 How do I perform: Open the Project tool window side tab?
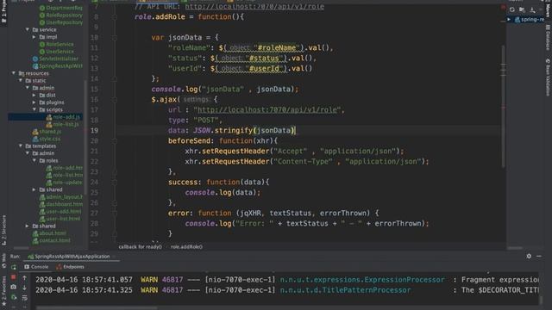click(3, 10)
